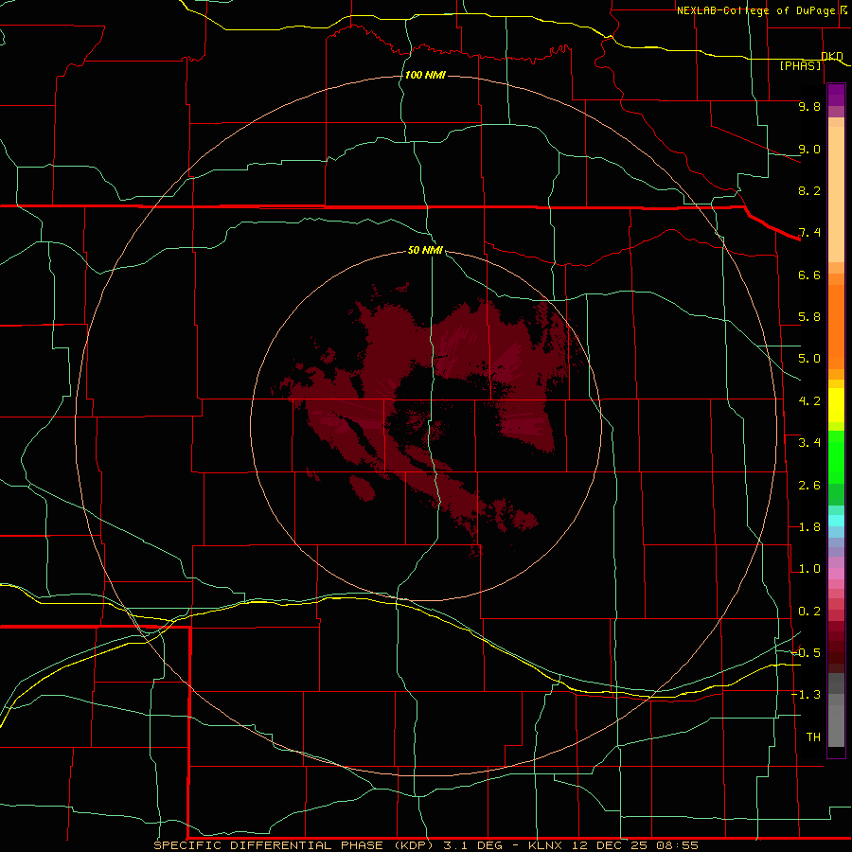Click the 5.8 color scale value
Screen dimensions: 852x852
tap(809, 317)
